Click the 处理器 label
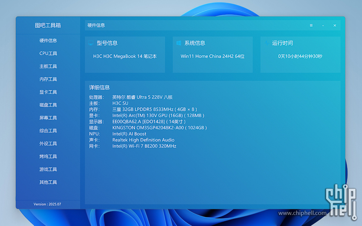The height and width of the screenshot is (226, 362). 97,97
